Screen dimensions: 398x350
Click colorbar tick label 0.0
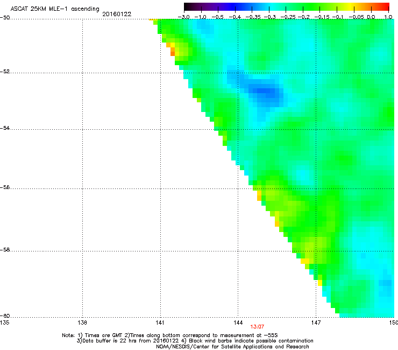[371, 17]
